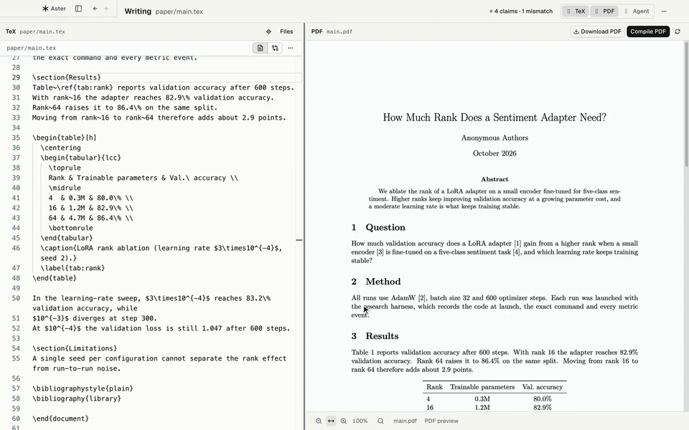Toggle the sidebar panel icon

tap(78, 9)
